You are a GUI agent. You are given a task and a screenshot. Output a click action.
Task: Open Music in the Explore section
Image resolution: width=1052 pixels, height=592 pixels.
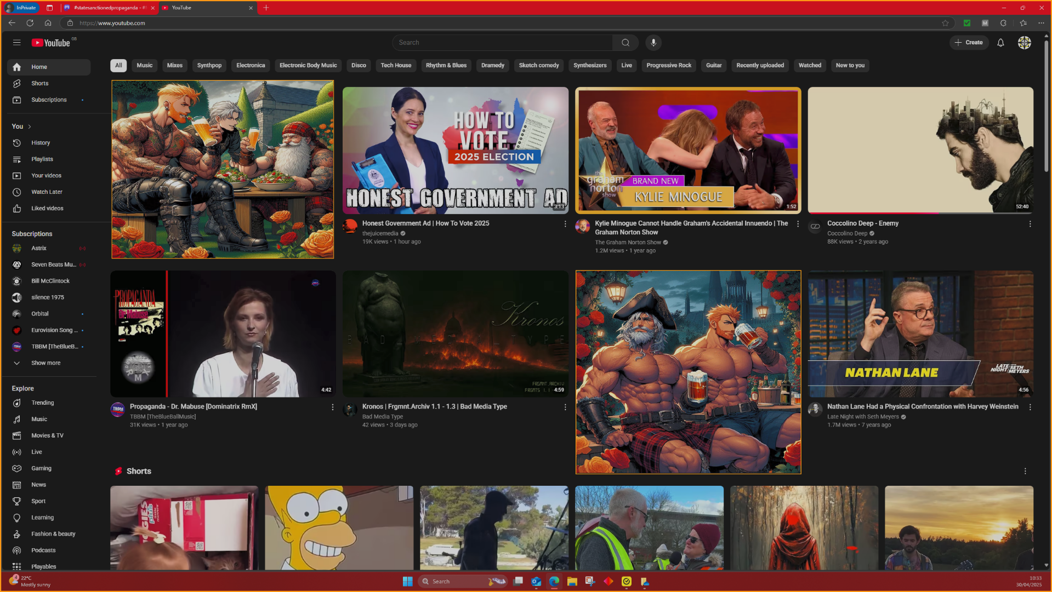tap(49, 419)
